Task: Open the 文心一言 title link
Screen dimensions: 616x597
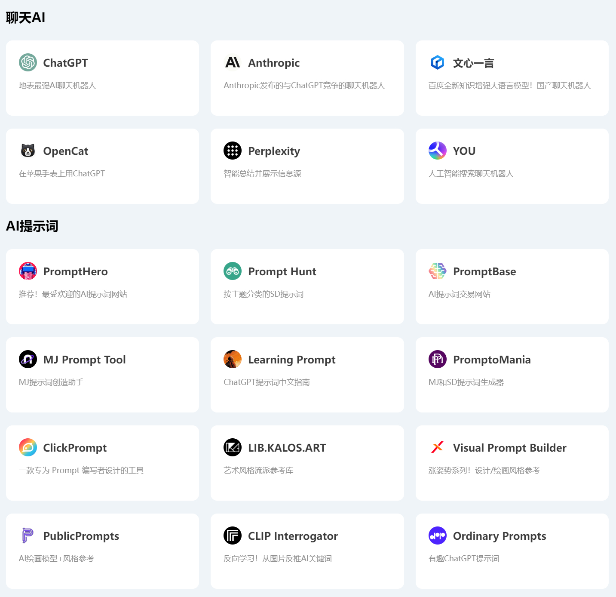Action: (474, 63)
